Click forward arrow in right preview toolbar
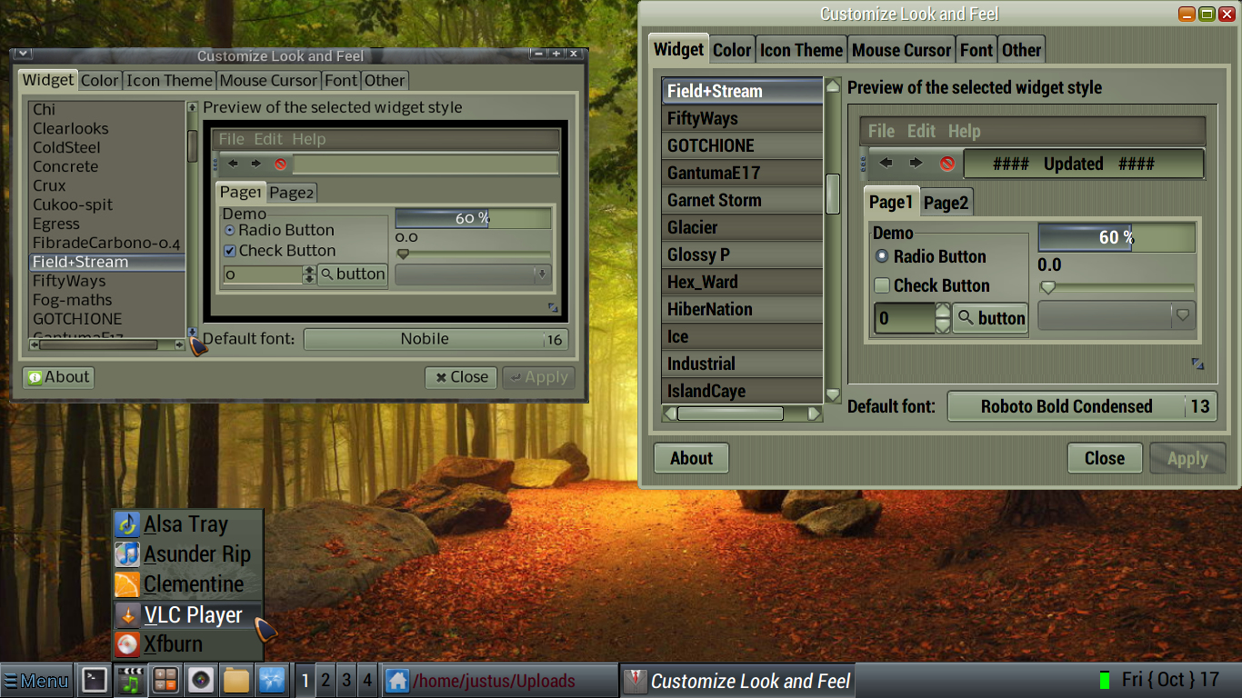Image resolution: width=1242 pixels, height=698 pixels. point(916,164)
